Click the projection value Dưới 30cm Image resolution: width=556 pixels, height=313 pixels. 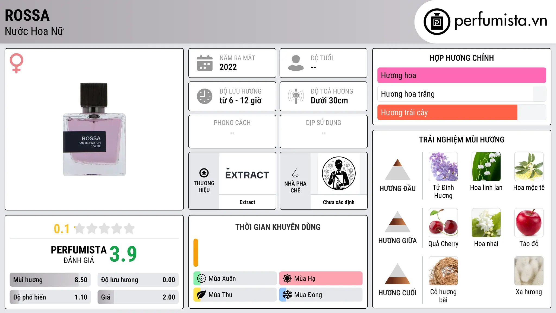pos(329,101)
